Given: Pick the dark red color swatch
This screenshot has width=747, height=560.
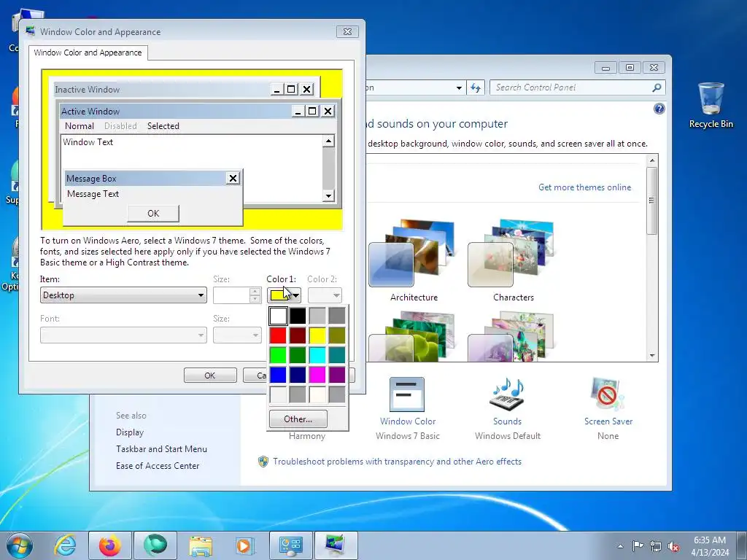Looking at the screenshot, I should tap(298, 335).
